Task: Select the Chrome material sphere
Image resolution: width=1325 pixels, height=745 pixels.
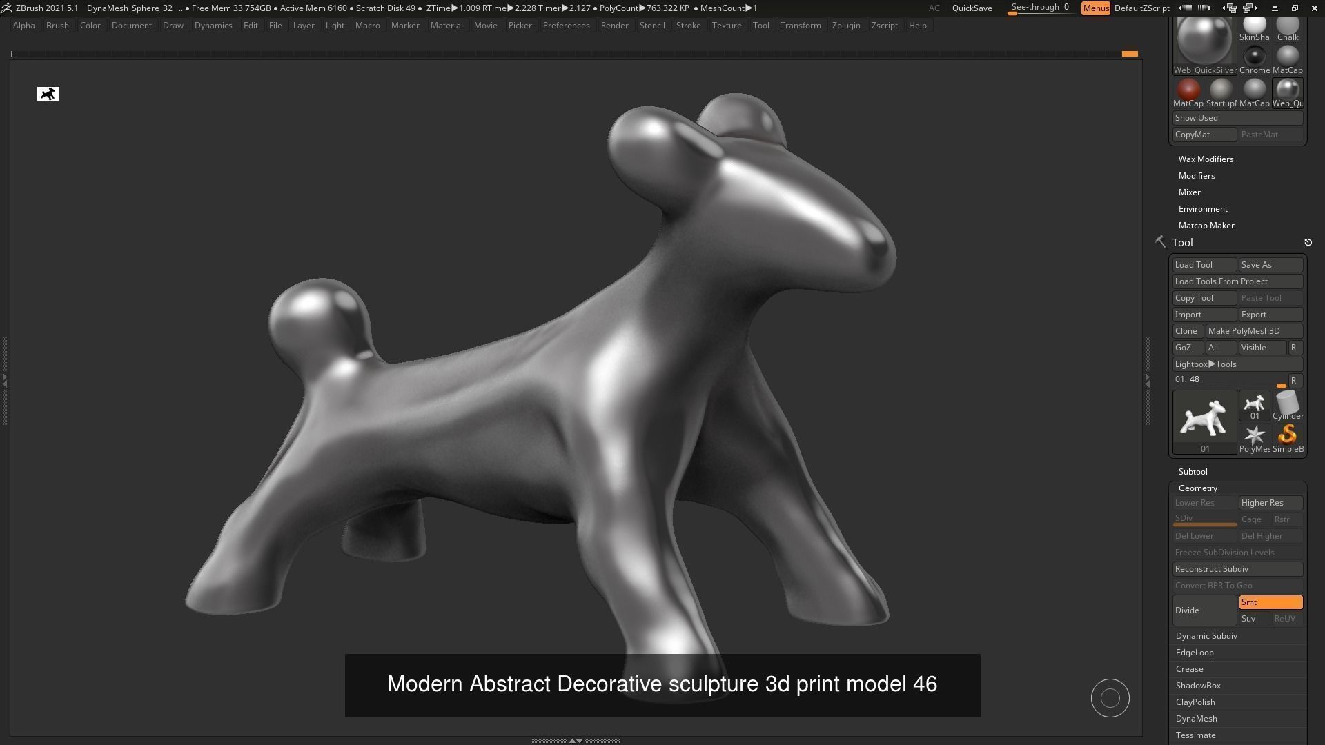Action: [x=1254, y=60]
